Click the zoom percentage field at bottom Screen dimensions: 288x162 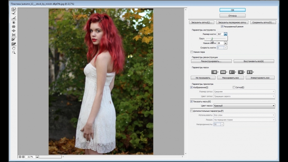[30, 157]
